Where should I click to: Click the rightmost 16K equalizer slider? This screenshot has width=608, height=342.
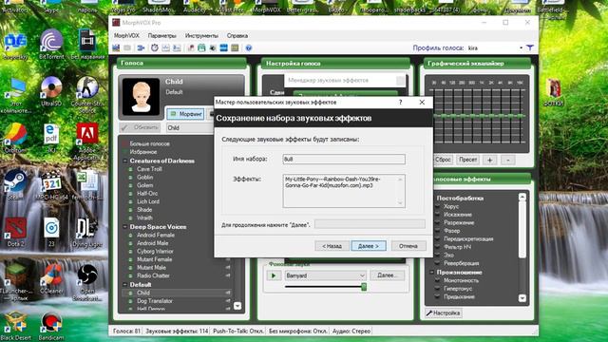520,116
